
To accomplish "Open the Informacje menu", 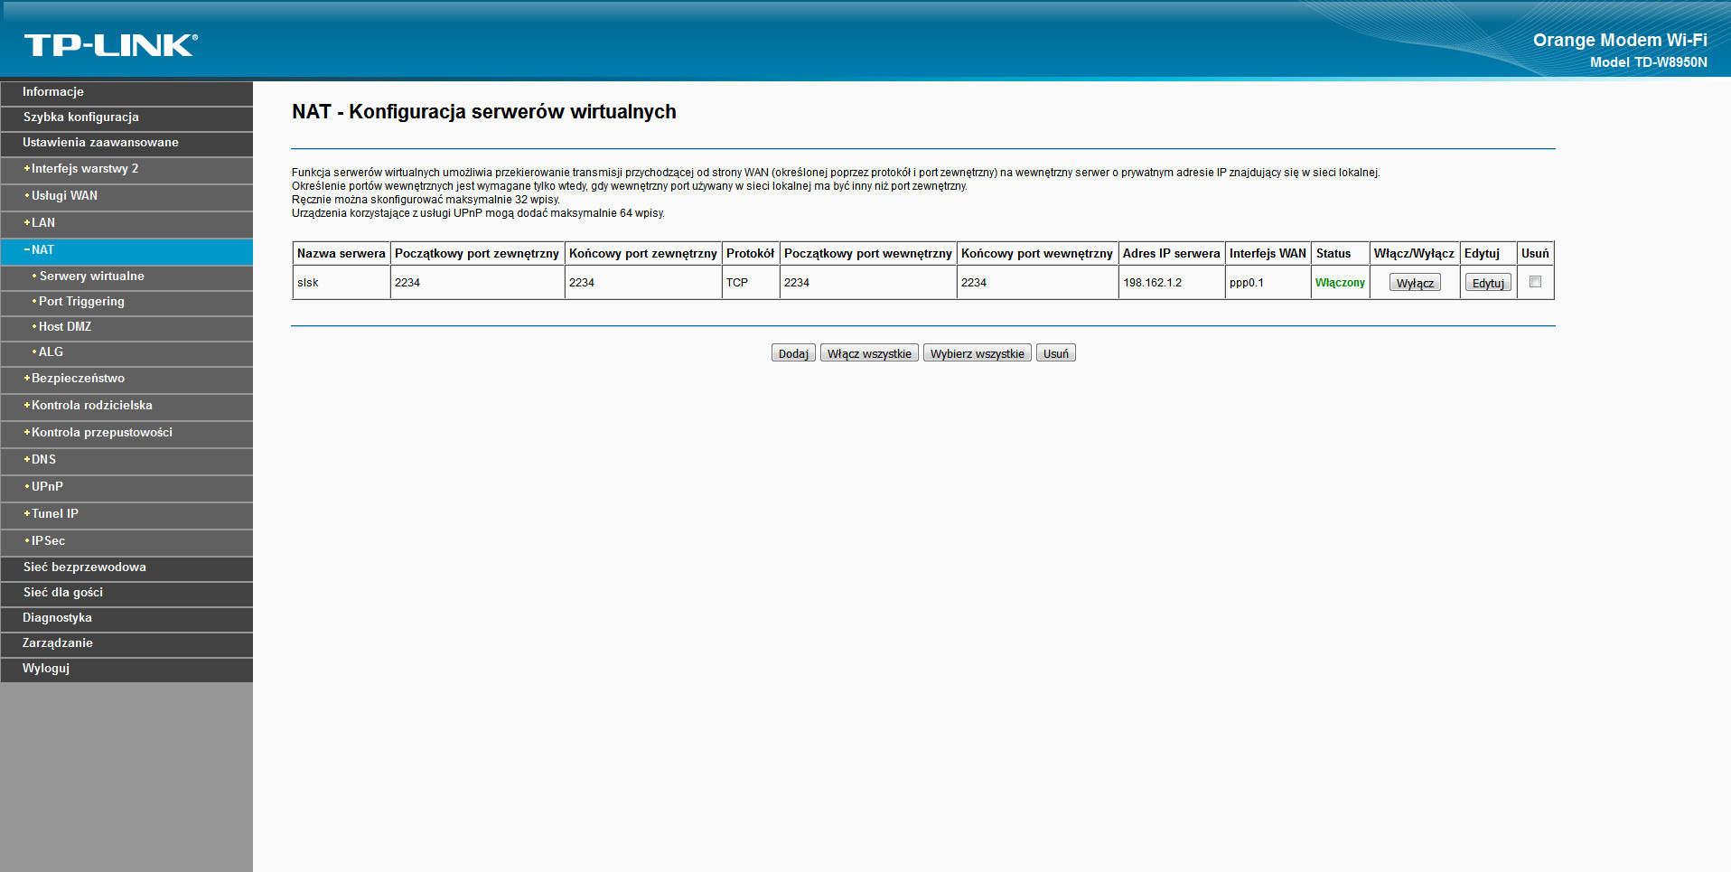I will [x=126, y=92].
